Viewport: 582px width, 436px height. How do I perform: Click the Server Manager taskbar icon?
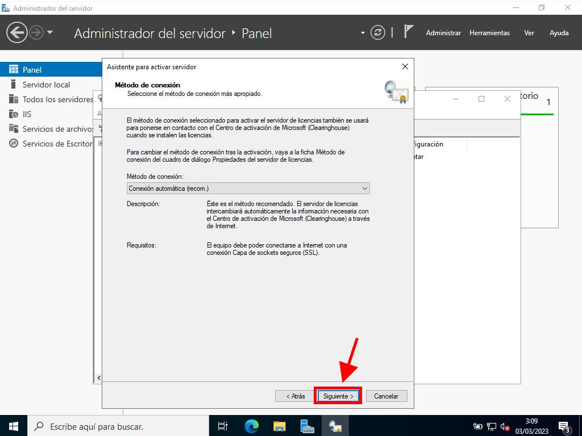click(307, 426)
